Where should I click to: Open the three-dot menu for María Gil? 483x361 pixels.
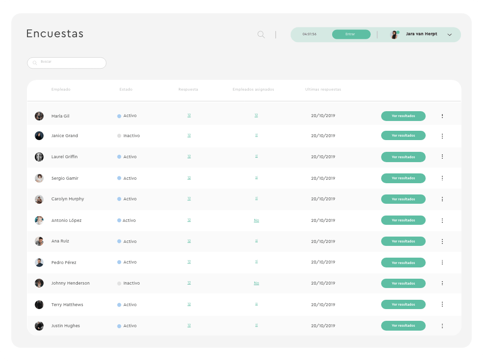click(x=442, y=116)
